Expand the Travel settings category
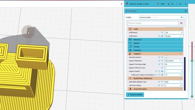195x110 pixels. coord(155,47)
